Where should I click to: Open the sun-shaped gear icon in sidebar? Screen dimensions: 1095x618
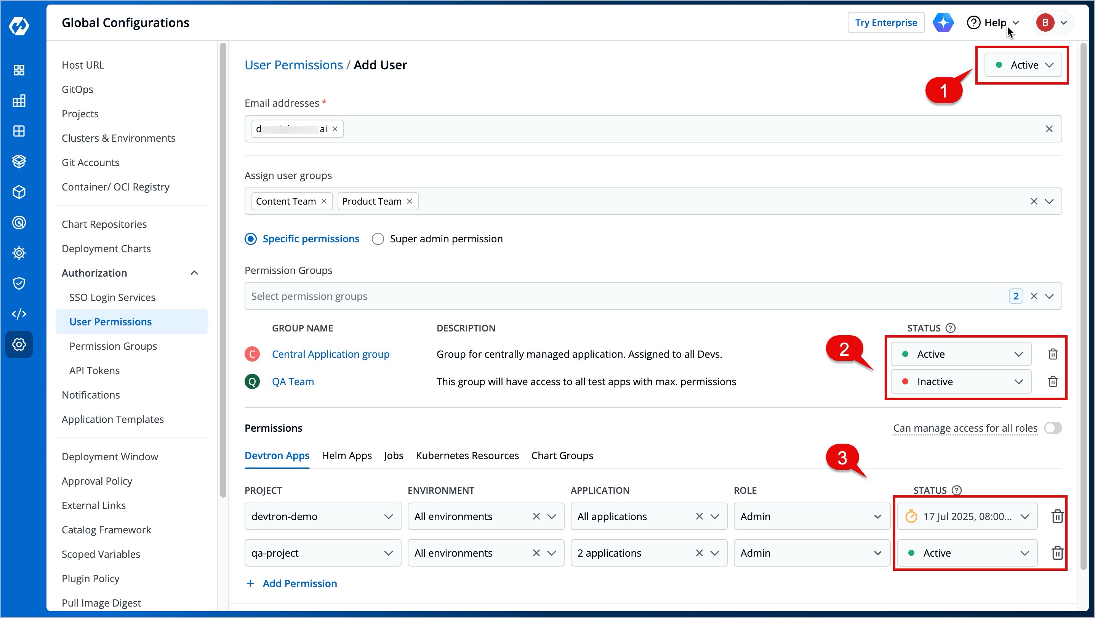[19, 253]
